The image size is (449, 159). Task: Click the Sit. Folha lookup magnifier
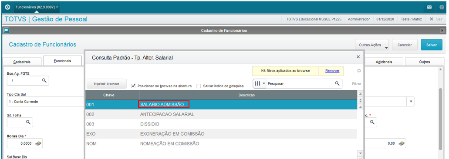click(x=28, y=122)
